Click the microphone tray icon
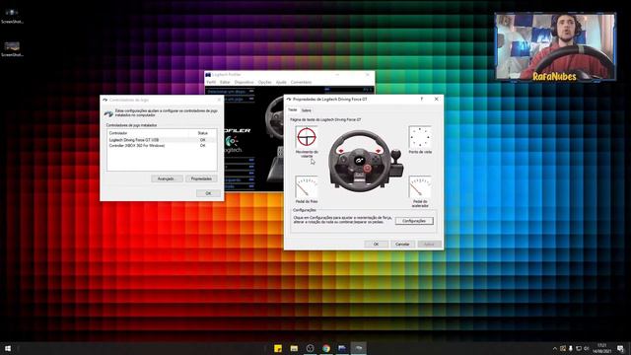The width and height of the screenshot is (631, 355). pyautogui.click(x=571, y=348)
